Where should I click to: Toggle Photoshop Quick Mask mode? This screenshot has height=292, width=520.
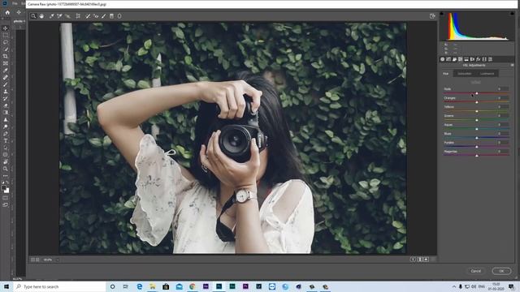(x=6, y=198)
